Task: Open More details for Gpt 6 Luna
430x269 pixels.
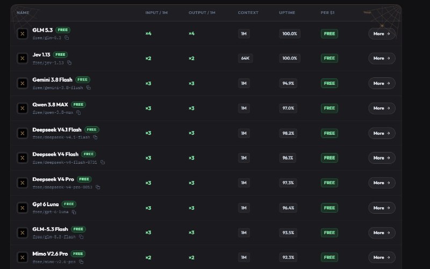Action: [x=382, y=208]
